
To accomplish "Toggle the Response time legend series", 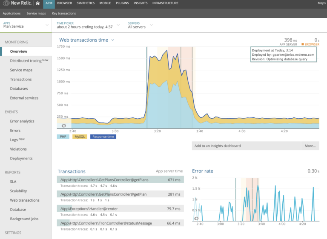I will pos(103,137).
